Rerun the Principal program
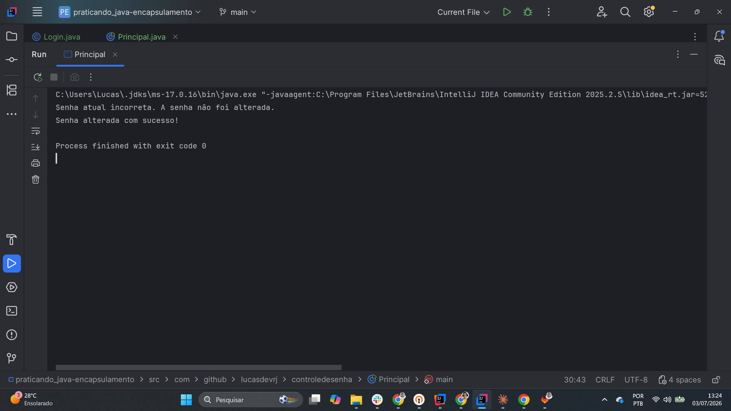The image size is (731, 411). tap(37, 77)
